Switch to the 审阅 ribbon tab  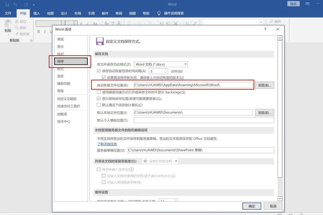coord(119,13)
